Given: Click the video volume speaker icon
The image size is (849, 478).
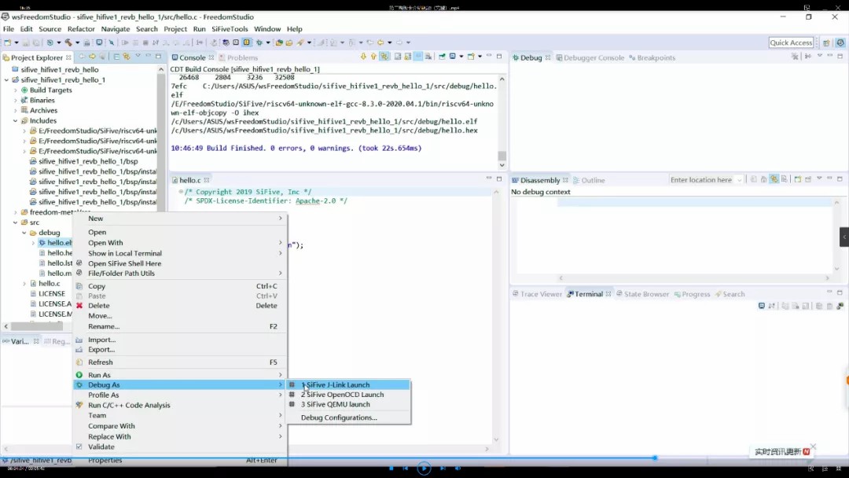Looking at the screenshot, I should 458,469.
